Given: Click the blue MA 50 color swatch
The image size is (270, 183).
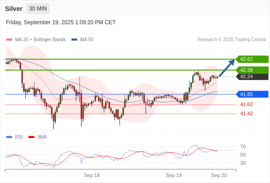Looking at the screenshot, I should 74,40.
